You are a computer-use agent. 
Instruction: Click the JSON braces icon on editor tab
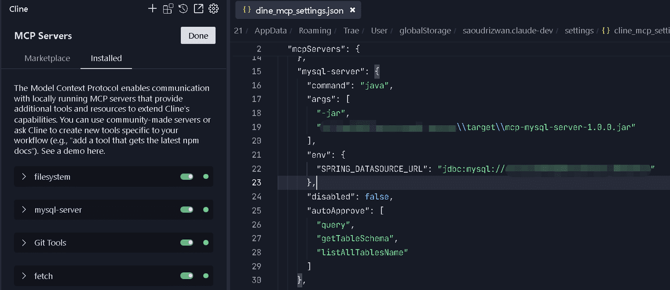pyautogui.click(x=246, y=10)
